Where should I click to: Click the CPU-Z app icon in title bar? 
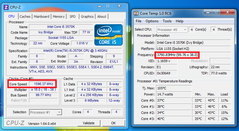click(6, 7)
